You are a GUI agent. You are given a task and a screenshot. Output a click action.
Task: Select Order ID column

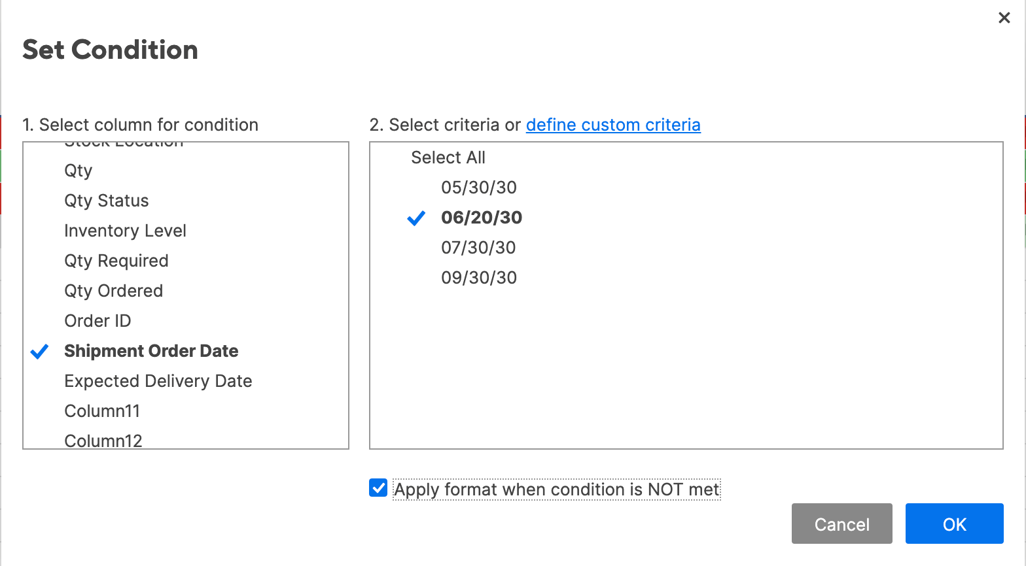(97, 321)
